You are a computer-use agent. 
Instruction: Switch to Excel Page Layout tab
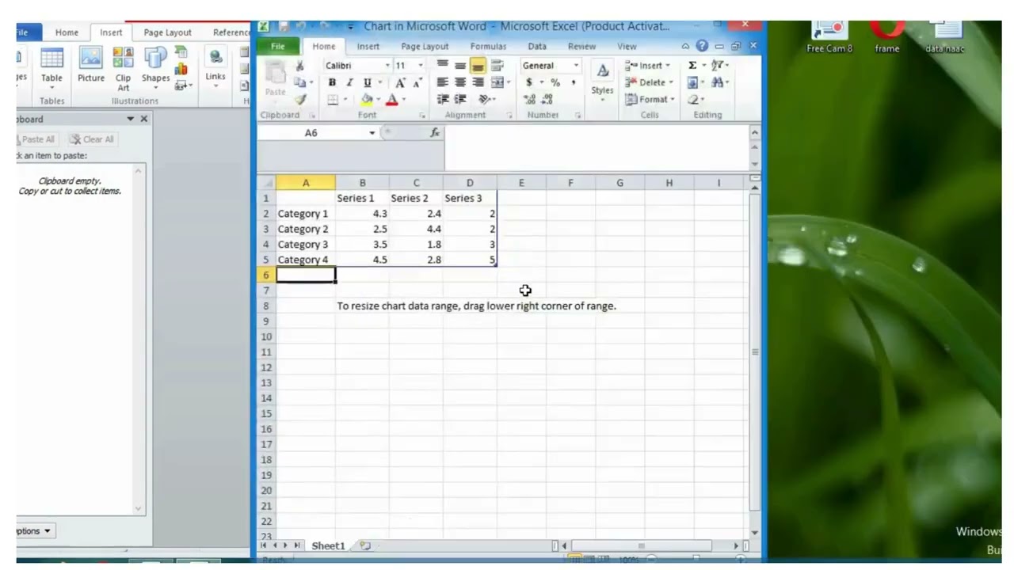click(425, 47)
